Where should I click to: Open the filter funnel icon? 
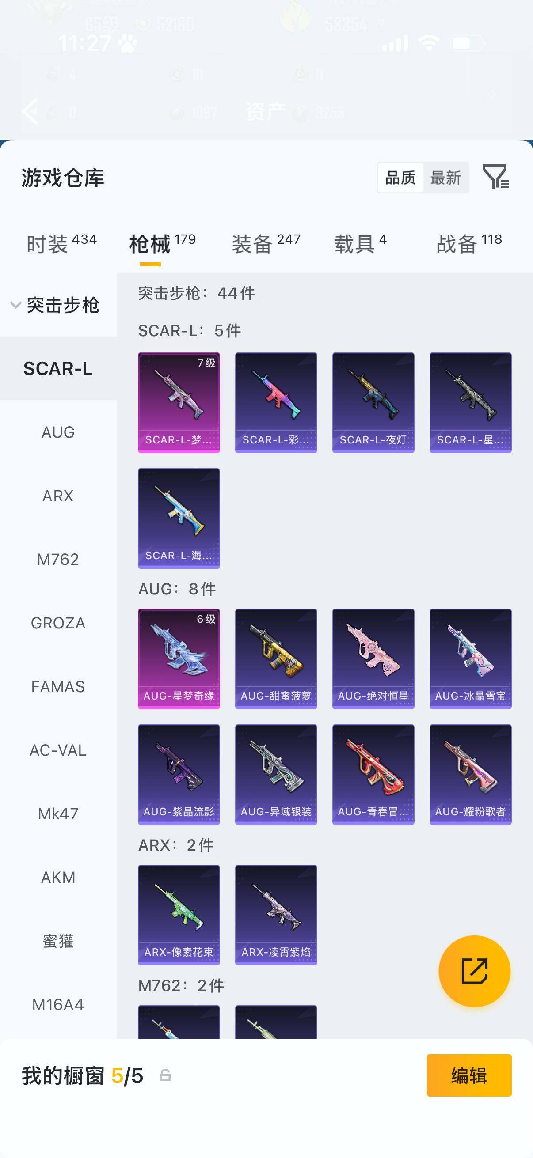tap(496, 177)
